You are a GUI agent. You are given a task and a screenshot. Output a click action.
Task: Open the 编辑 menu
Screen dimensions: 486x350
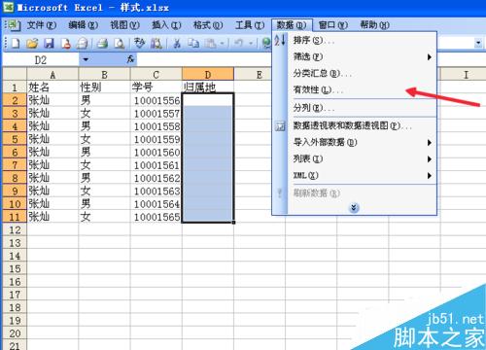click(x=84, y=25)
